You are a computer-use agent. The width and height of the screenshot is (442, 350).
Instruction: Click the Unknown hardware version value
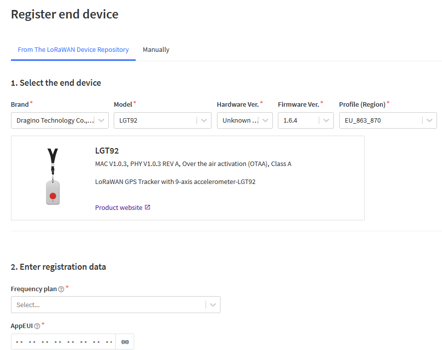point(240,120)
